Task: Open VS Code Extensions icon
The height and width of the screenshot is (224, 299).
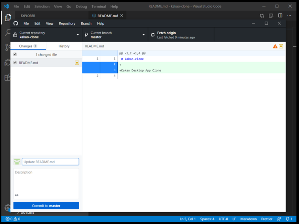Action: [x=8, y=77]
